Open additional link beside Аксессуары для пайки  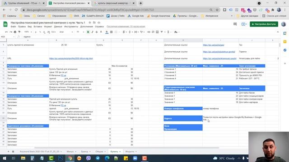(x=219, y=58)
